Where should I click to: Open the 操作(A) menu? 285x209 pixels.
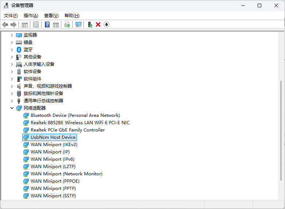pos(31,16)
